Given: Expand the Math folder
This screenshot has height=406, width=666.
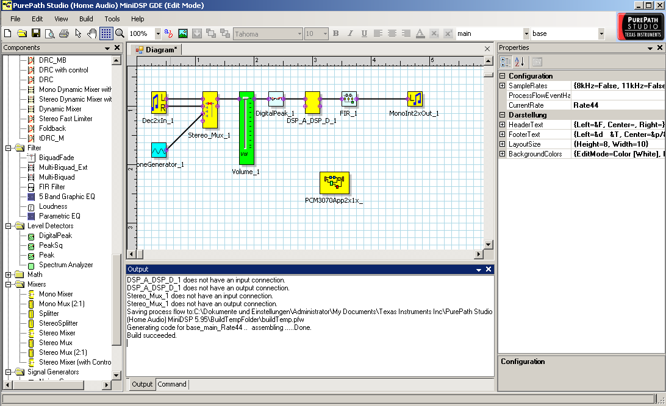Looking at the screenshot, I should [x=8, y=275].
